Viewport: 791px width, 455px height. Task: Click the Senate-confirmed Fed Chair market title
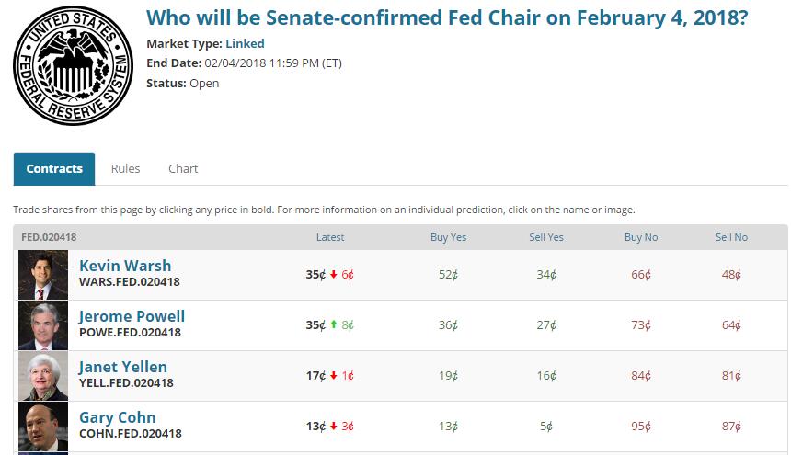(x=446, y=17)
